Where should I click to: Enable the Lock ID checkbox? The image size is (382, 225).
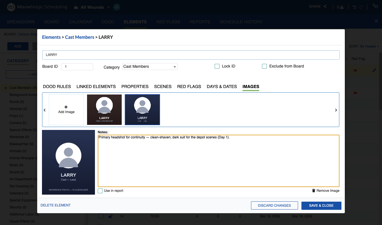click(217, 66)
